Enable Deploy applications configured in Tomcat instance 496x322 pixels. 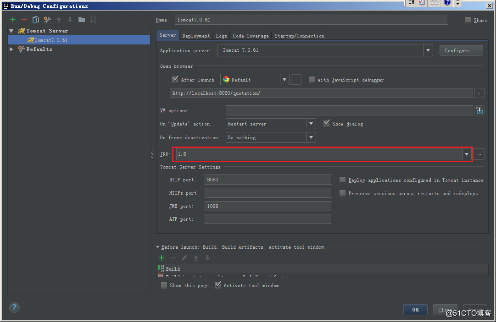pyautogui.click(x=342, y=180)
